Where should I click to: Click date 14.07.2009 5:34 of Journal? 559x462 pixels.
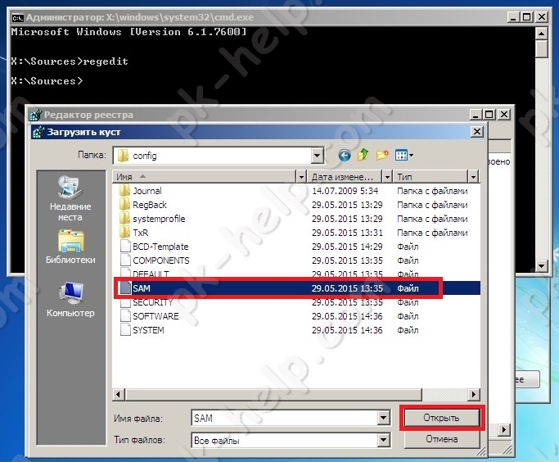click(x=345, y=191)
